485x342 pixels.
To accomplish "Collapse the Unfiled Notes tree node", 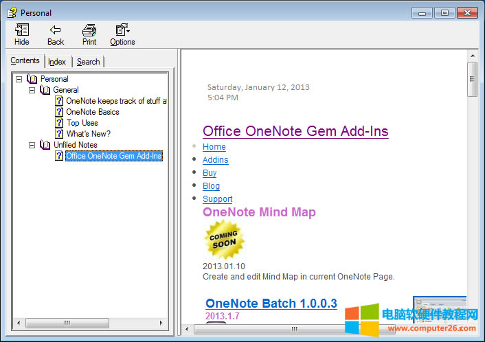I will point(32,145).
